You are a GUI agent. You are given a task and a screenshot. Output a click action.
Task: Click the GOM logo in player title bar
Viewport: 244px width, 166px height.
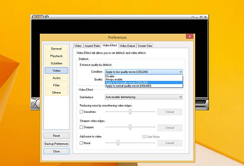tap(38, 17)
